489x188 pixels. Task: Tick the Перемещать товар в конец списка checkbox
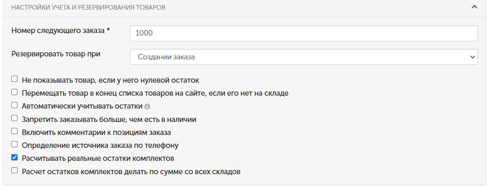[x=14, y=92]
